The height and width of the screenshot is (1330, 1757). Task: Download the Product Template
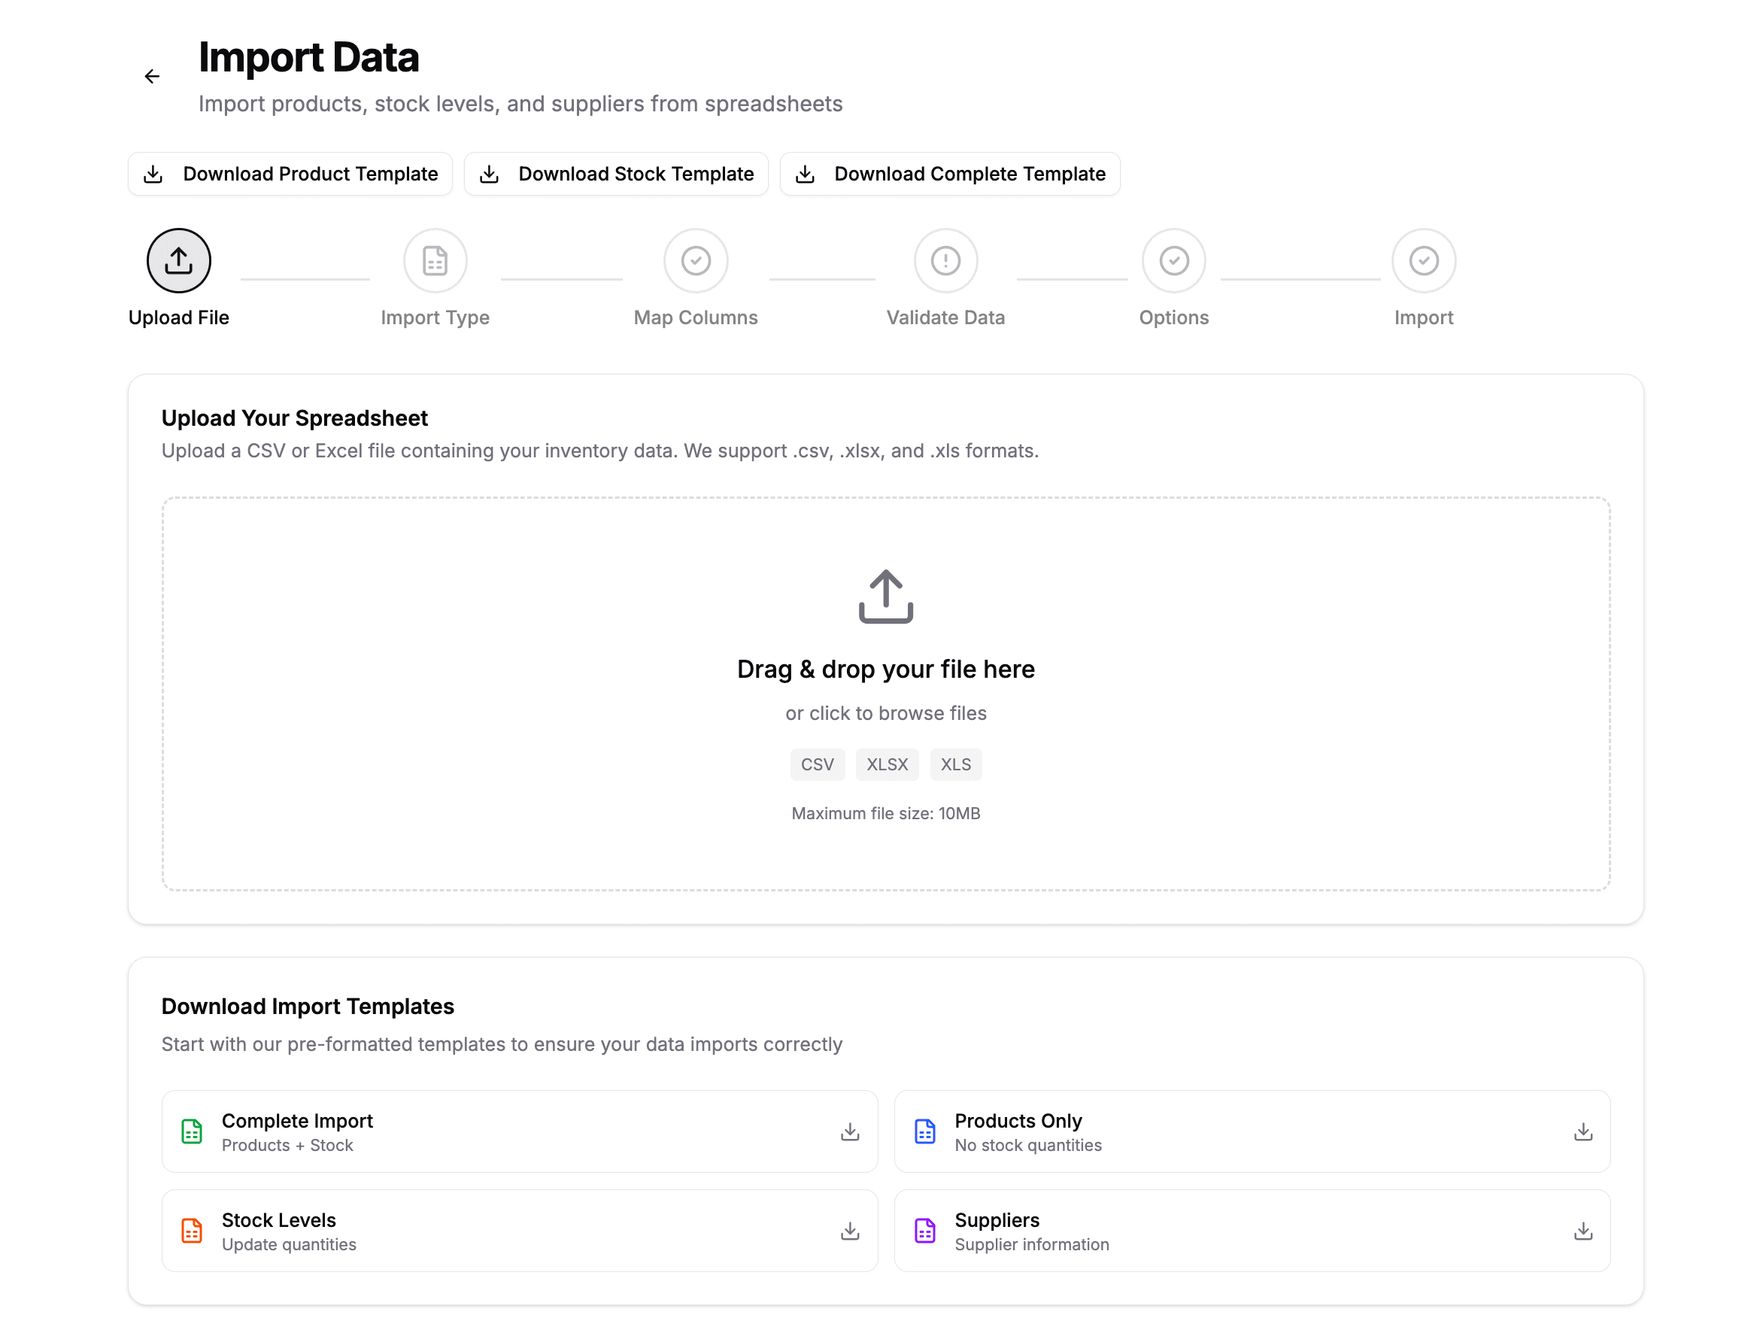(290, 173)
